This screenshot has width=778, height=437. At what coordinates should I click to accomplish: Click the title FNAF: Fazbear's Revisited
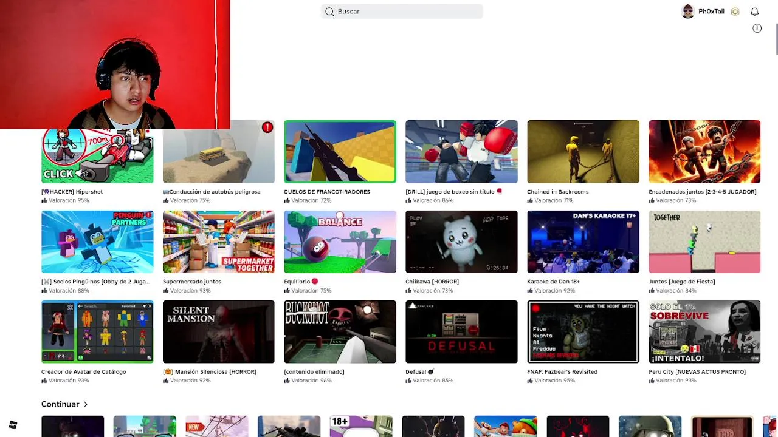click(562, 372)
